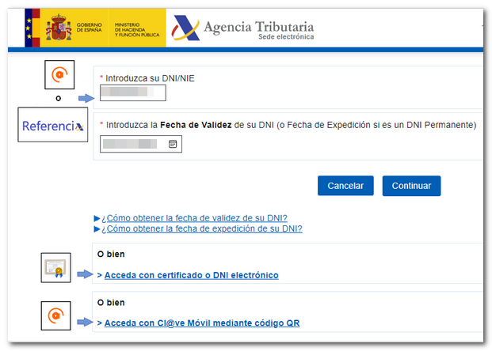Click the blue arrow beside the certificado link
Screen dimensions: 492x351
pos(86,274)
